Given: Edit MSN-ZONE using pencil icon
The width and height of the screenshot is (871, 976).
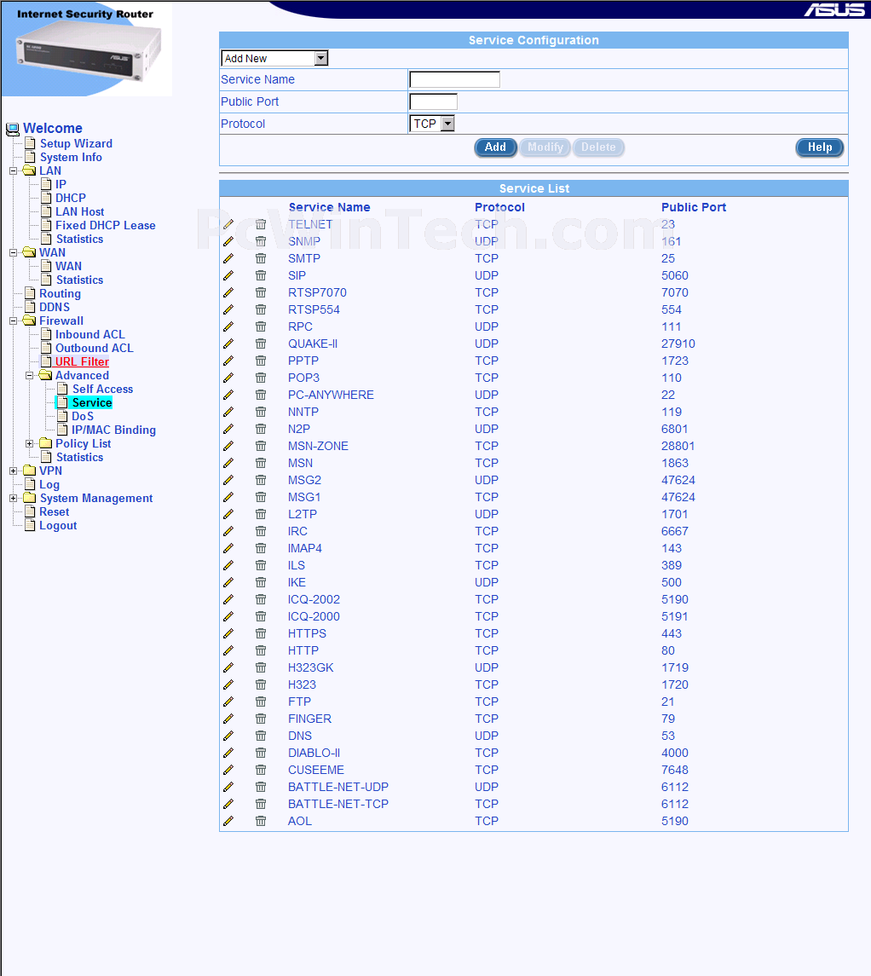Looking at the screenshot, I should tap(228, 447).
